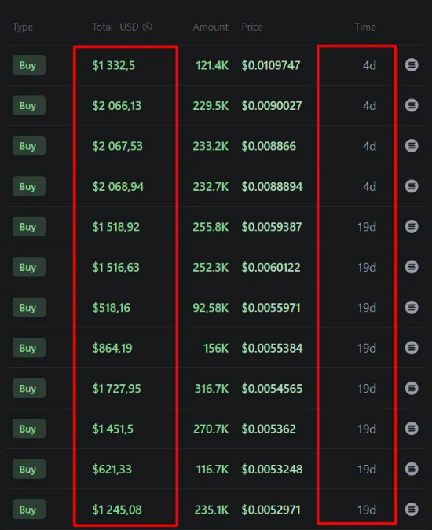Screen dimensions: 432x530
Task: Sort by Total USD column header
Action: (x=115, y=27)
